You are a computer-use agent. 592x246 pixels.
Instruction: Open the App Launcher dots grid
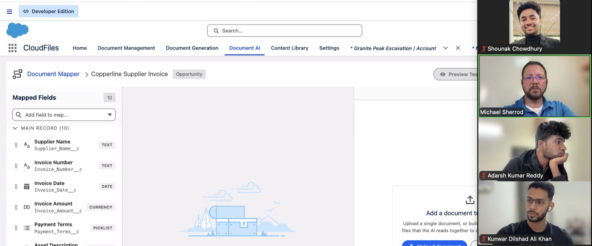tap(12, 48)
